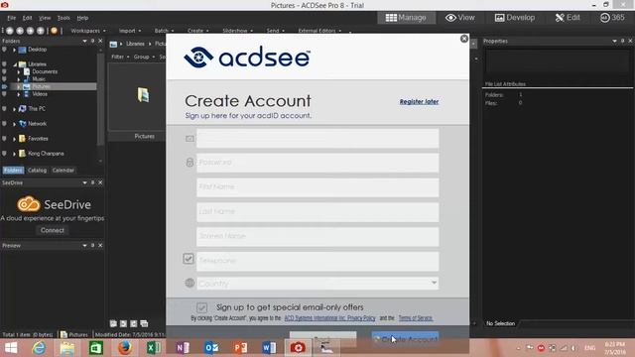This screenshot has width=635, height=357.
Task: Toggle Easy-Select marker for Kong Chanpana
Action: (4, 154)
